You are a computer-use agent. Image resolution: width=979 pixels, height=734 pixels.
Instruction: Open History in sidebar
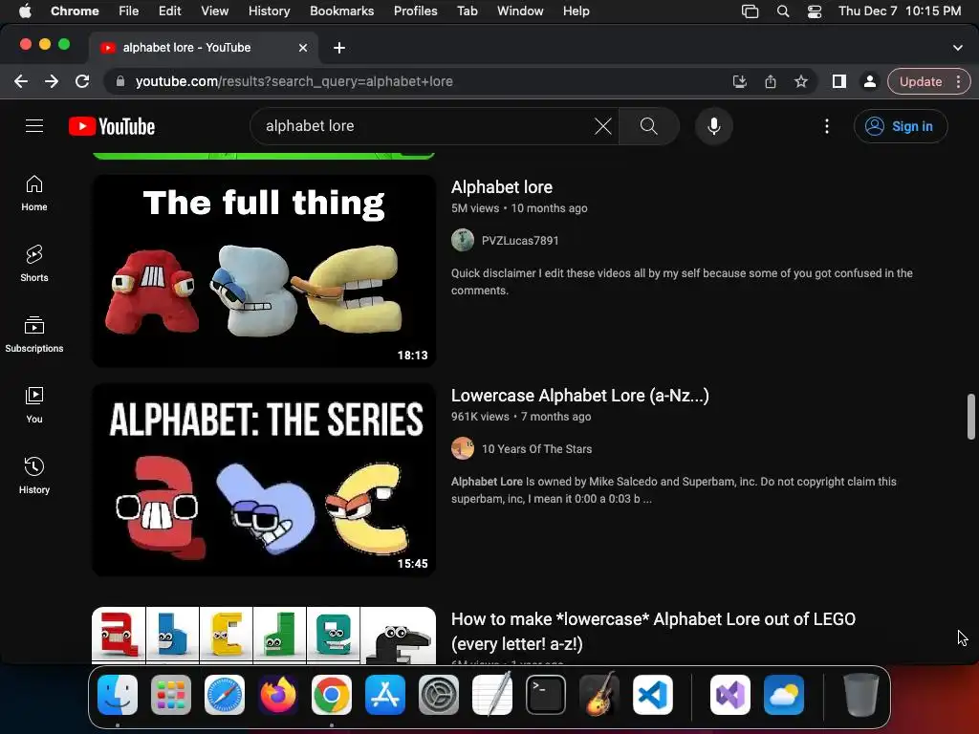click(x=34, y=476)
